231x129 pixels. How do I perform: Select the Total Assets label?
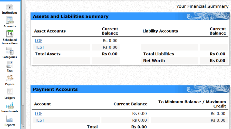[x=47, y=54]
